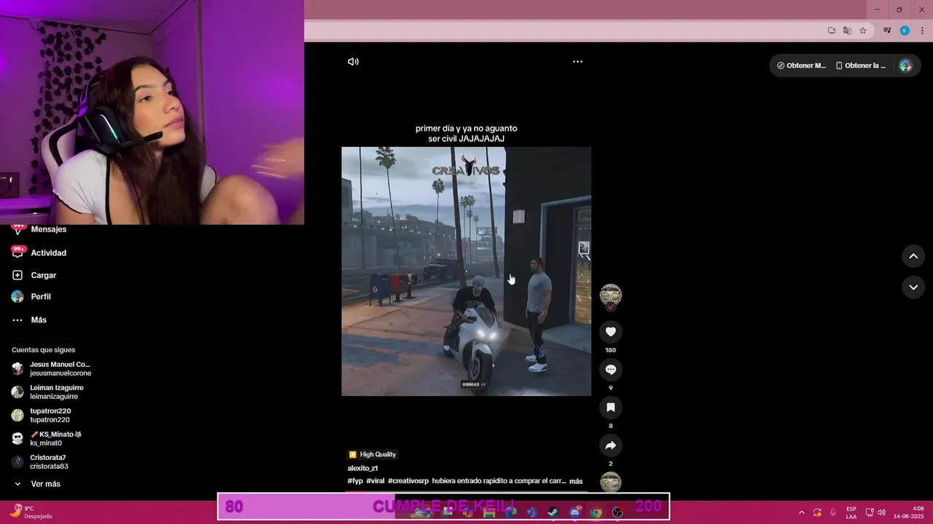Open Cargar upload in the sidebar
Screen dimensions: 933x524
pyautogui.click(x=43, y=275)
